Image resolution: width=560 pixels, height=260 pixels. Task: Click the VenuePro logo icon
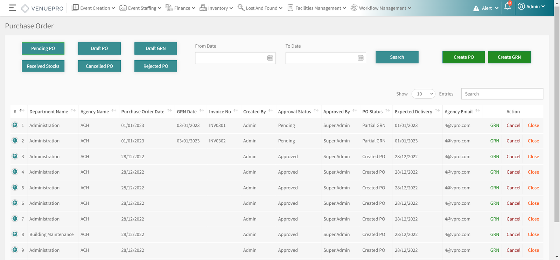pyautogui.click(x=25, y=8)
